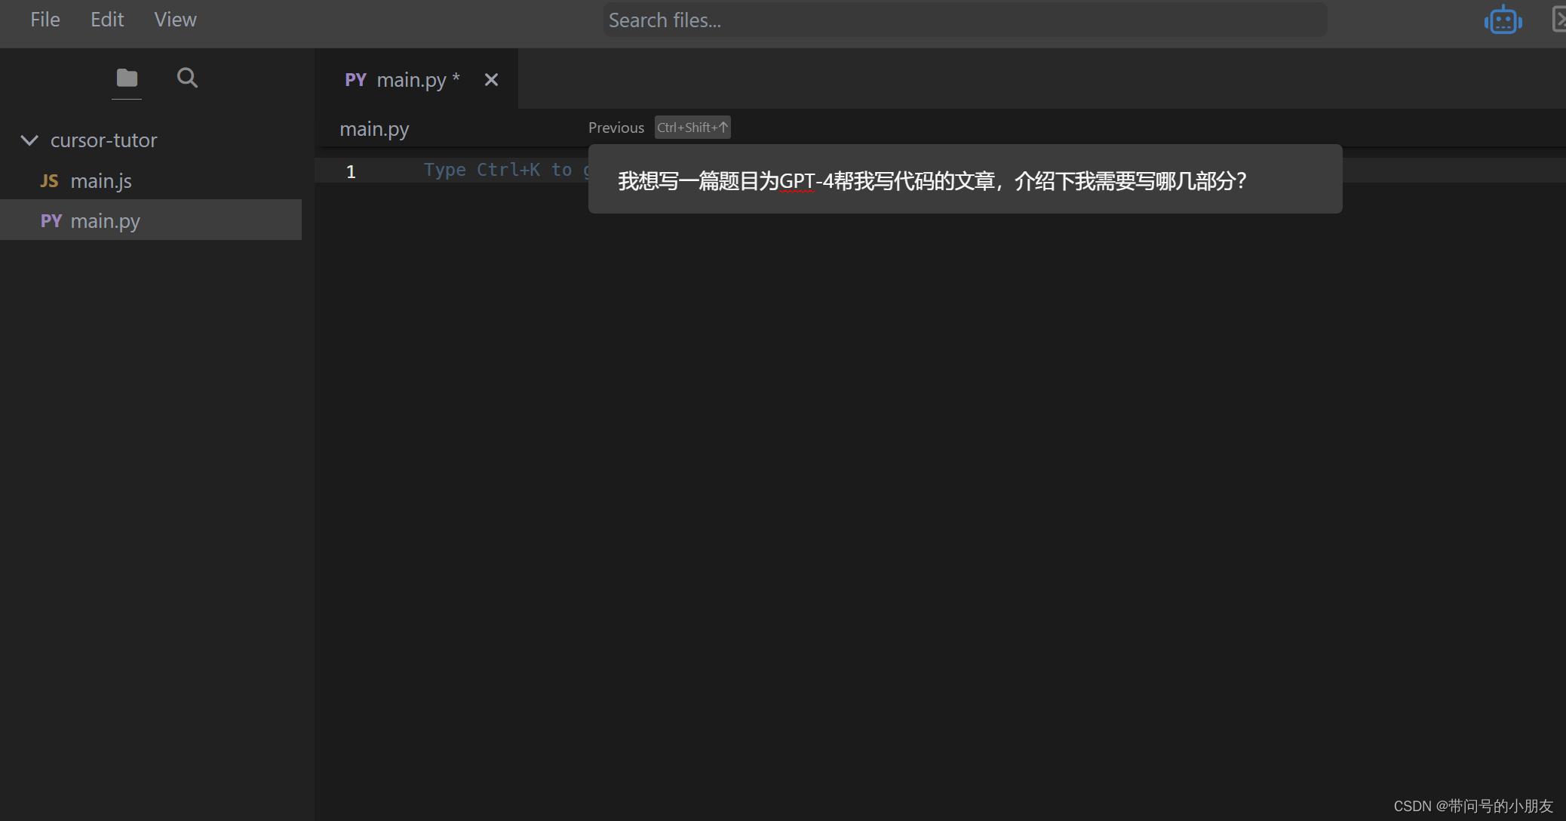The height and width of the screenshot is (821, 1566).
Task: Click the Previous prompt button
Action: click(616, 128)
